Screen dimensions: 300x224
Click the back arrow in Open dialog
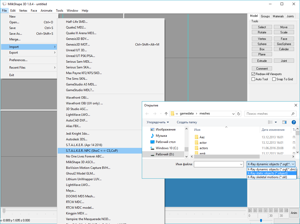(x=147, y=114)
